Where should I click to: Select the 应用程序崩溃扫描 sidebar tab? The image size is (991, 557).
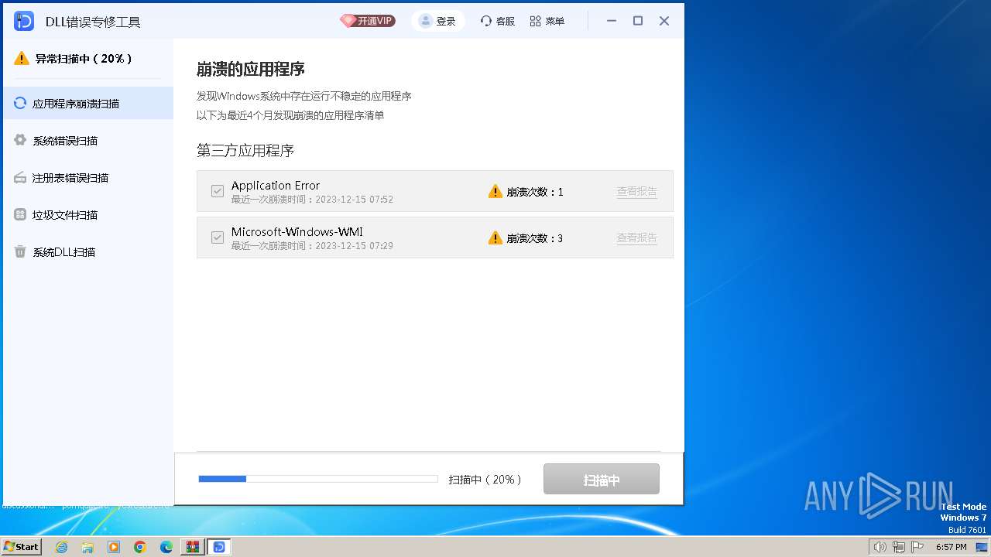tap(87, 103)
